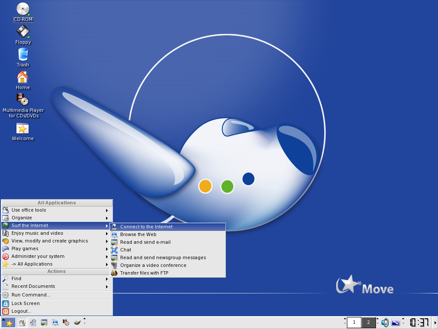Image resolution: width=438 pixels, height=329 pixels.
Task: Click the e-mail launcher icon in the panel
Action: 44,323
